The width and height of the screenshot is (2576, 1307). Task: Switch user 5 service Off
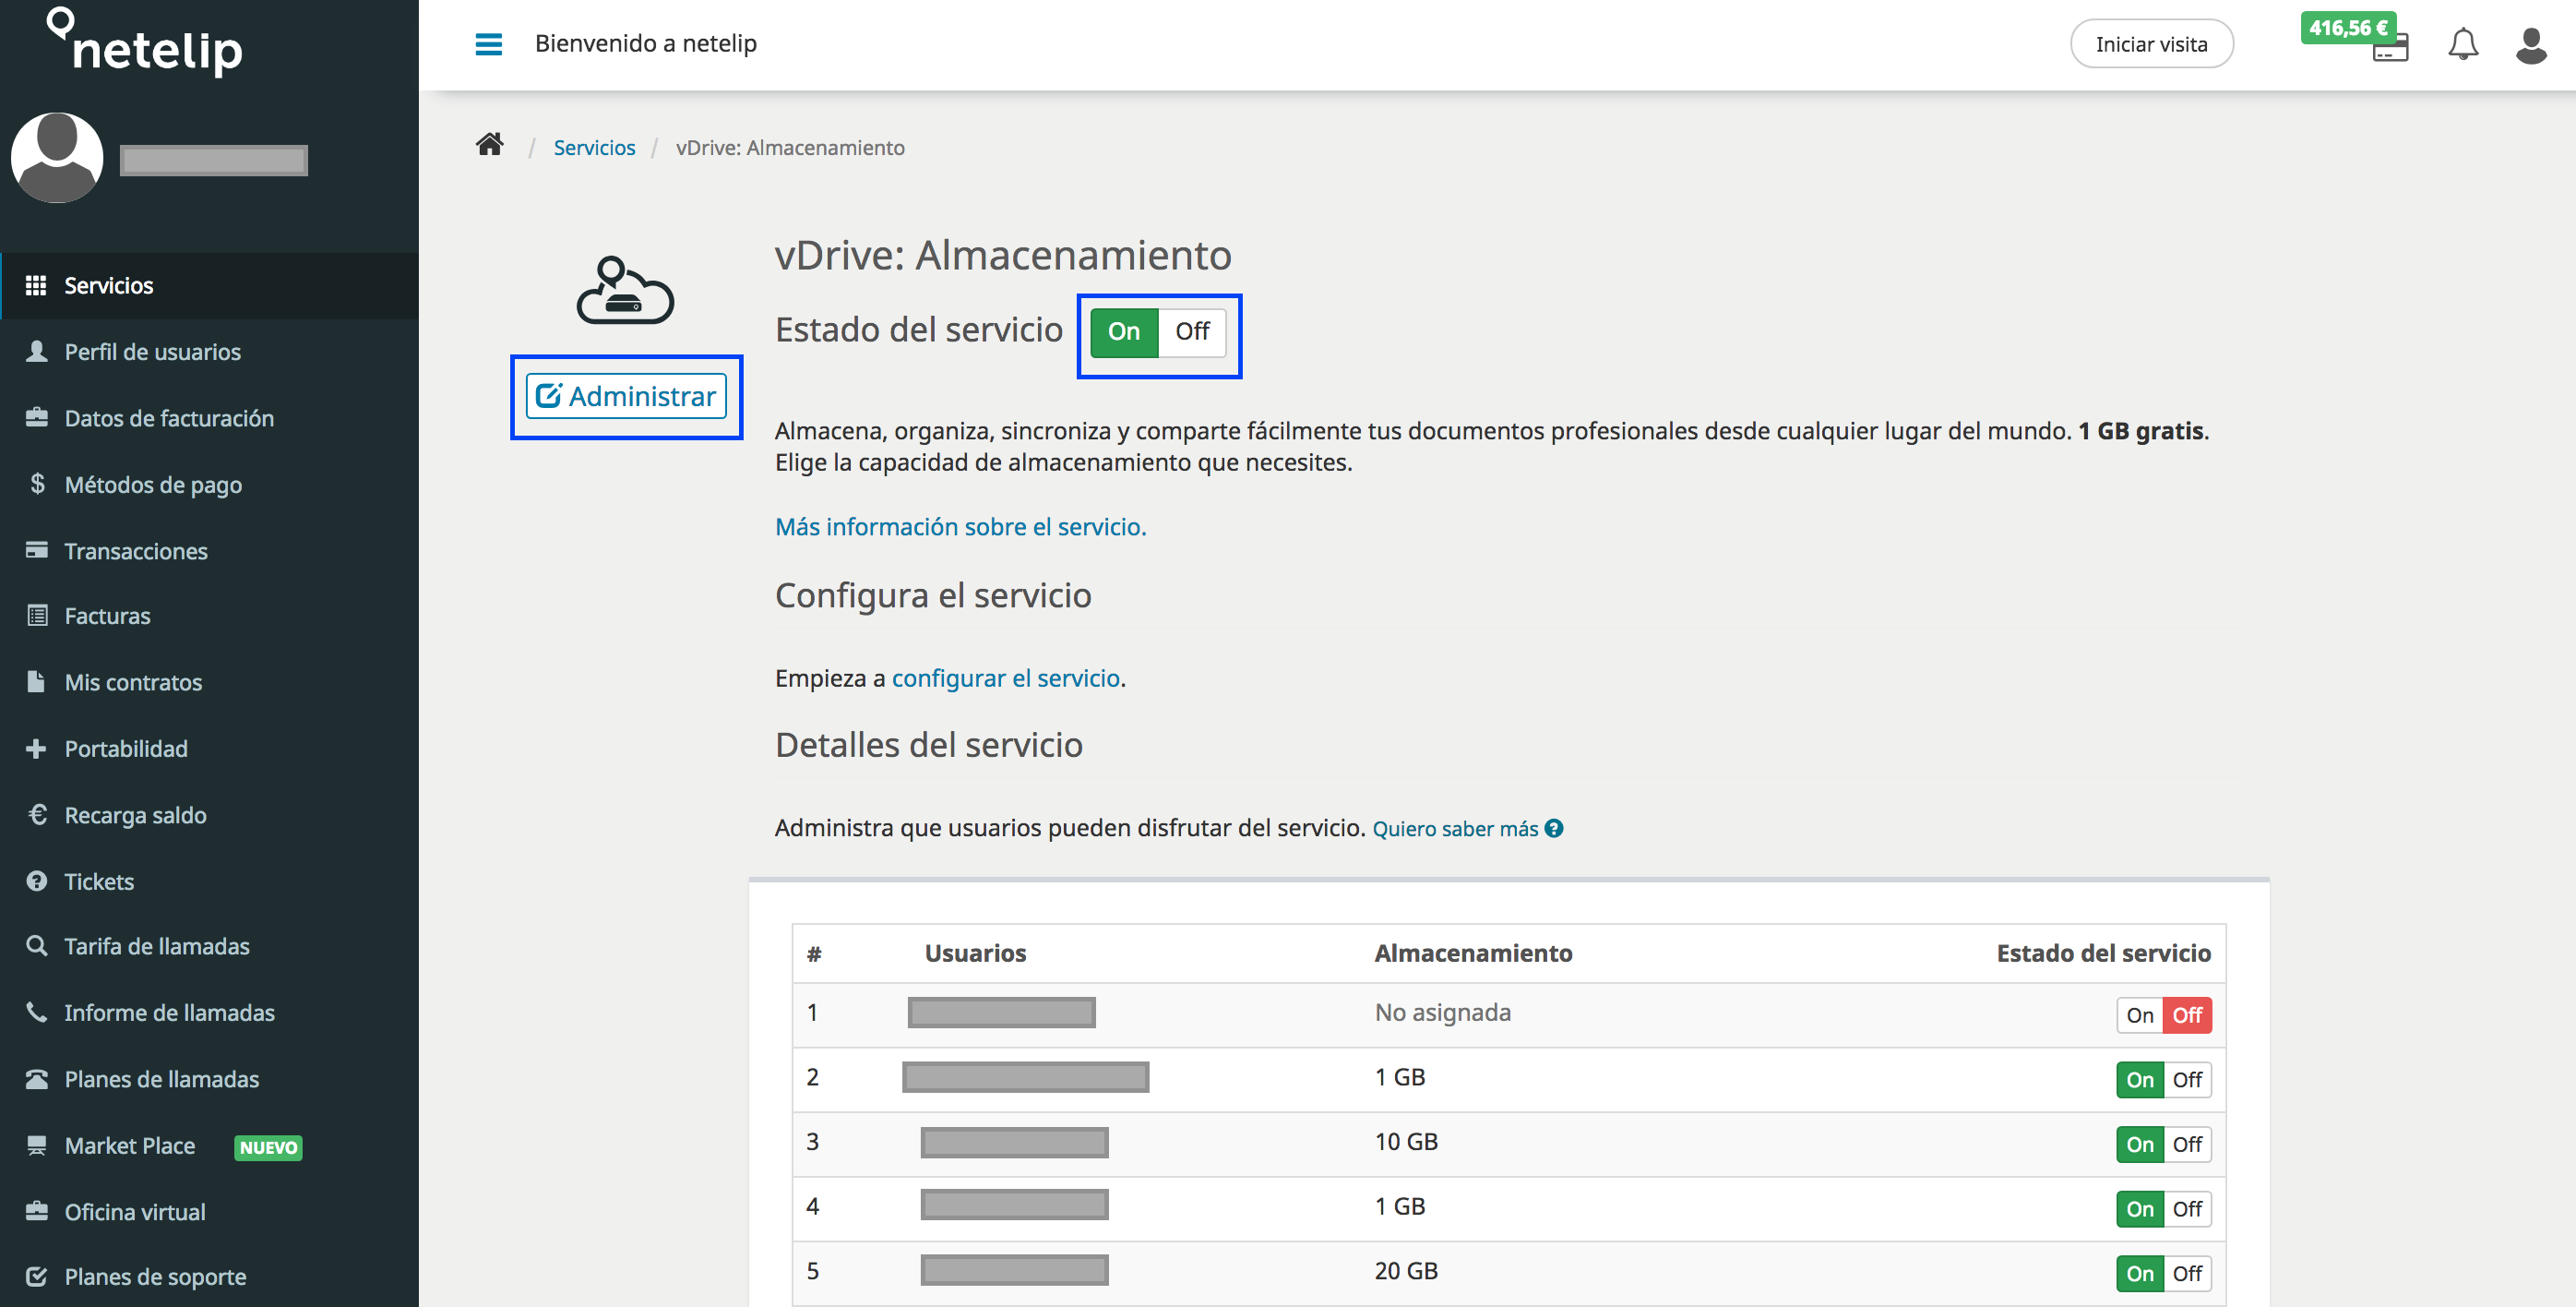click(2187, 1273)
